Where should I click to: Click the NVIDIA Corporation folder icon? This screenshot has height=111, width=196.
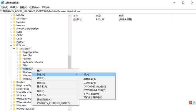(x=14, y=29)
